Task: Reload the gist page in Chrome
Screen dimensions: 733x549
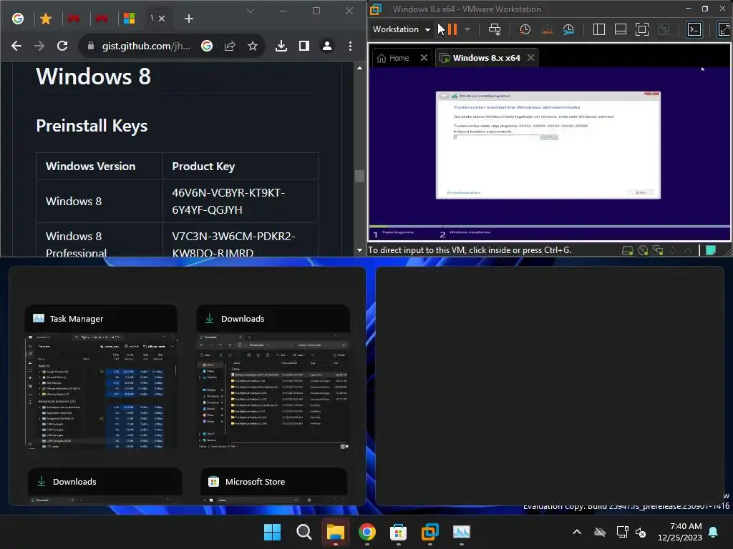Action: (62, 46)
